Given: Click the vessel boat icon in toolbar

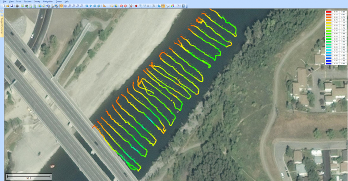Looking at the screenshot, I should click(x=153, y=6).
